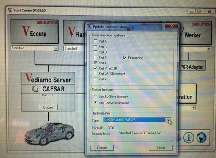This screenshot has height=158, width=216.
Task: Click Update under Vediamo Server CAESAR
Action: (48, 107)
